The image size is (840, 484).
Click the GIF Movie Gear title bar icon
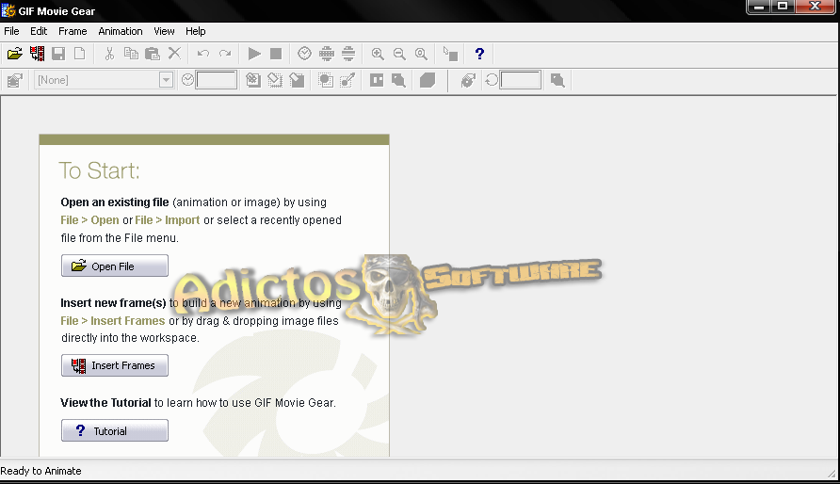coord(8,10)
